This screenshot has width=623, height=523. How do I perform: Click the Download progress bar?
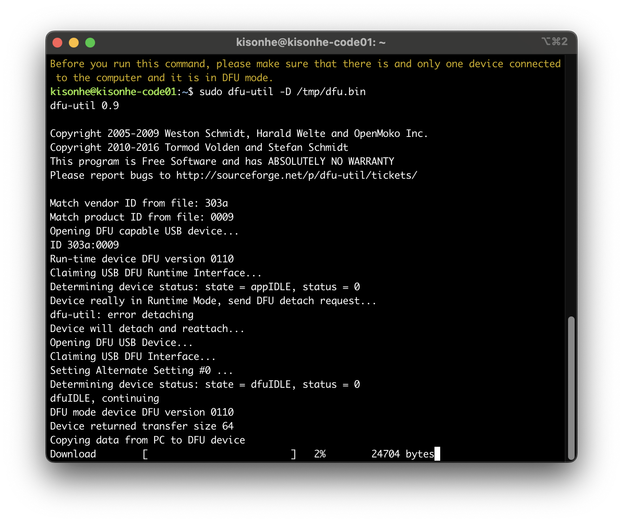click(219, 454)
